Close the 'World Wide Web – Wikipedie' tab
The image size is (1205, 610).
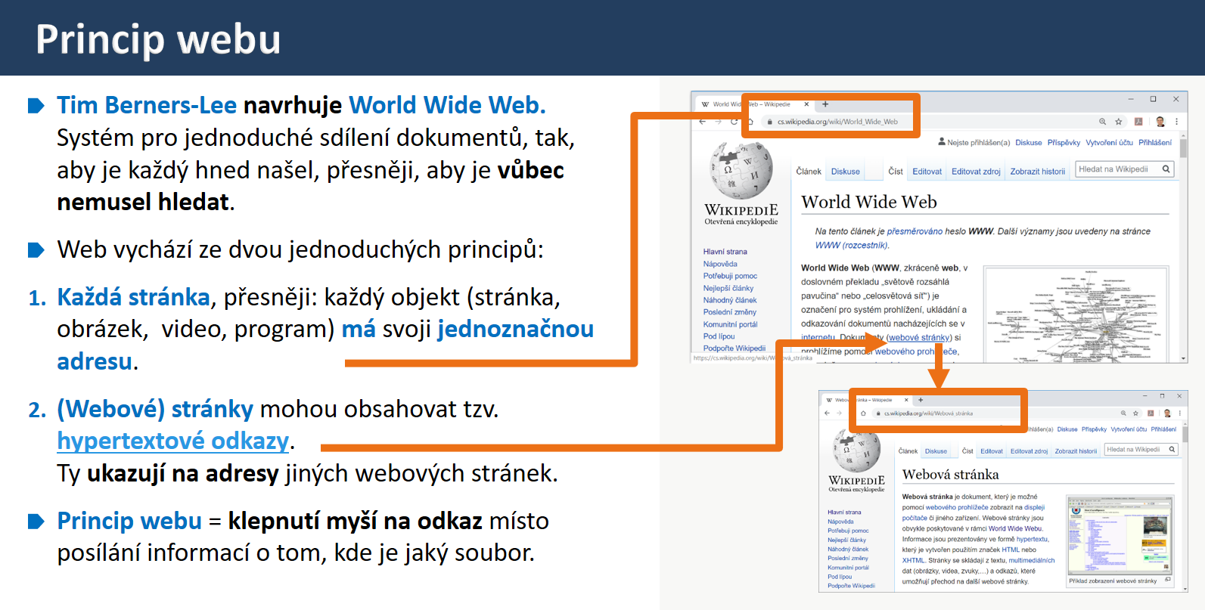click(806, 104)
